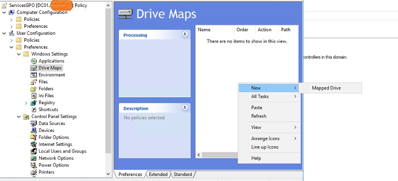The width and height of the screenshot is (398, 181).
Task: Click the large Drive Maps header icon
Action: coord(126,14)
